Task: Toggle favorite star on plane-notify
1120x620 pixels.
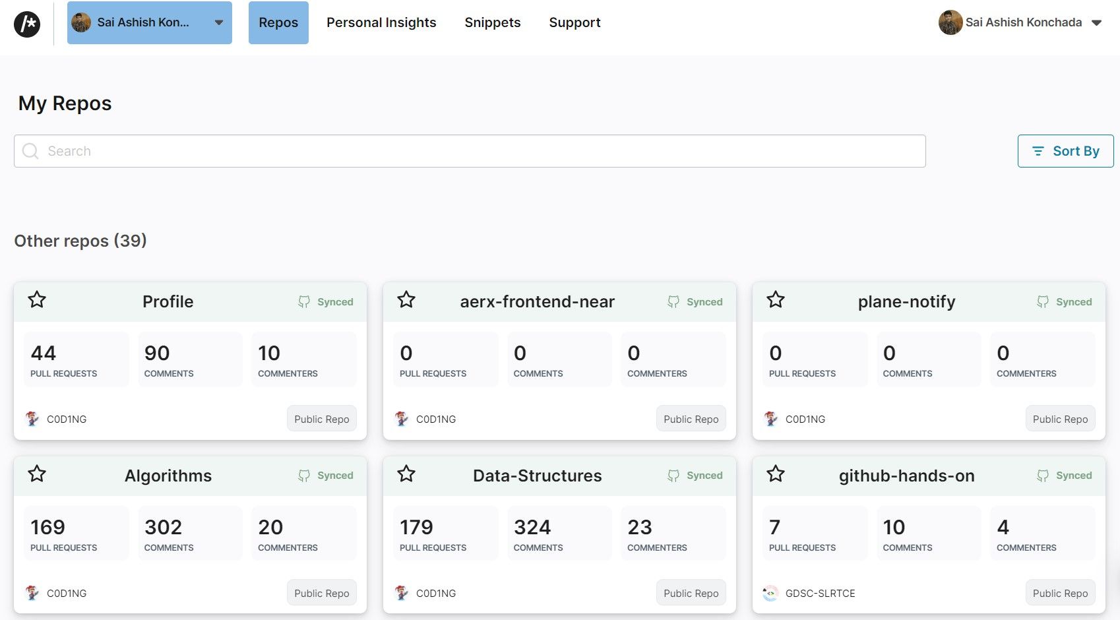Action: 776,300
